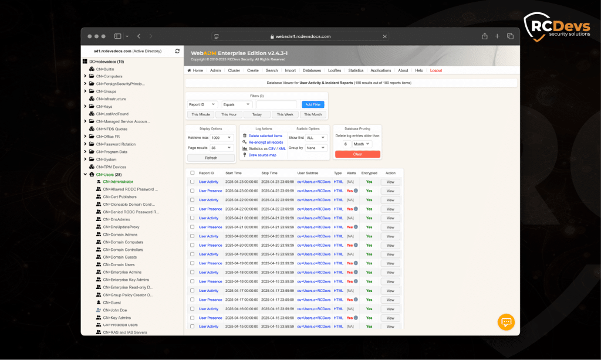
Task: Click the blue Add Filter button
Action: coord(313,104)
